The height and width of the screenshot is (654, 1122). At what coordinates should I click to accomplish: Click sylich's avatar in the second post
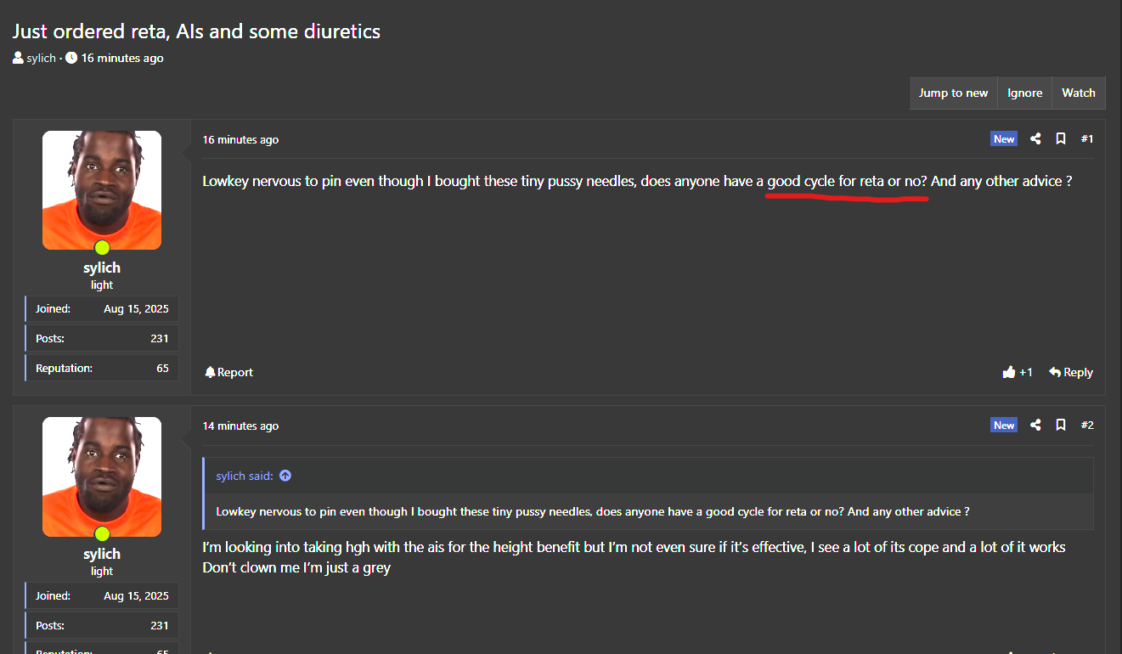(102, 476)
